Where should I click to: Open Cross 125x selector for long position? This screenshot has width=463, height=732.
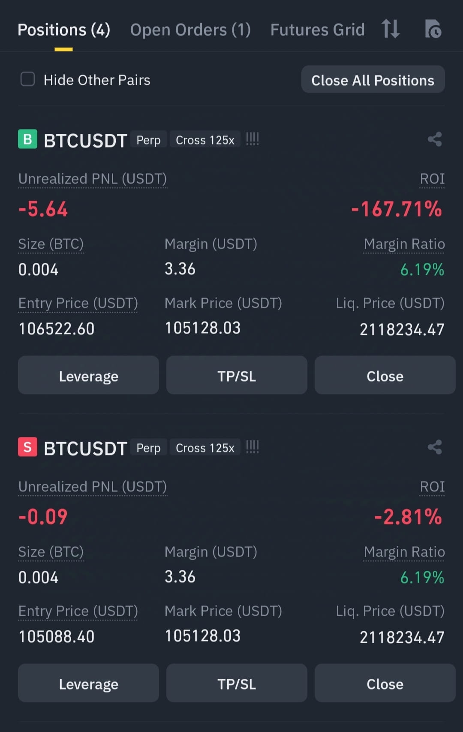tap(205, 140)
